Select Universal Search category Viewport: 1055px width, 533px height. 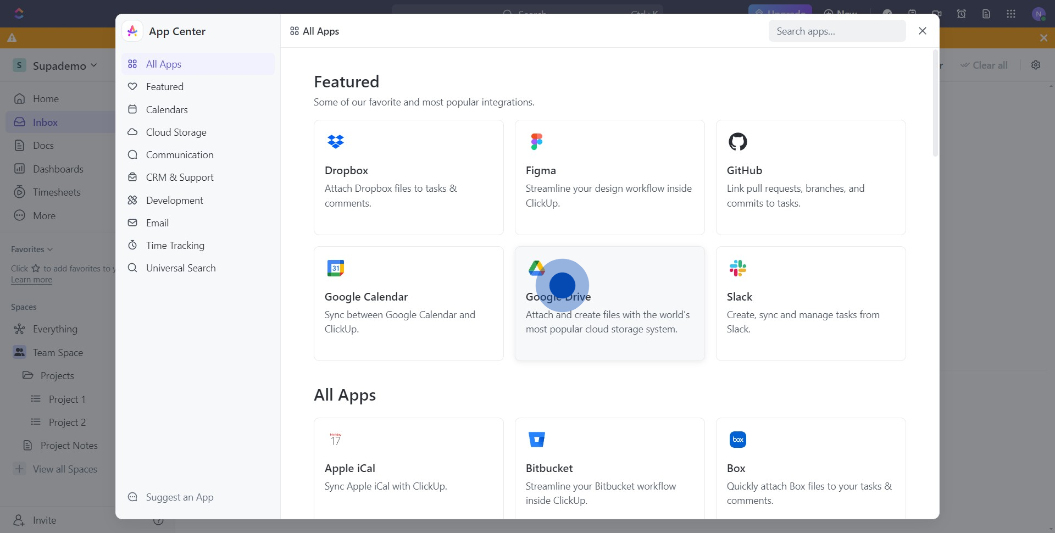click(x=198, y=268)
